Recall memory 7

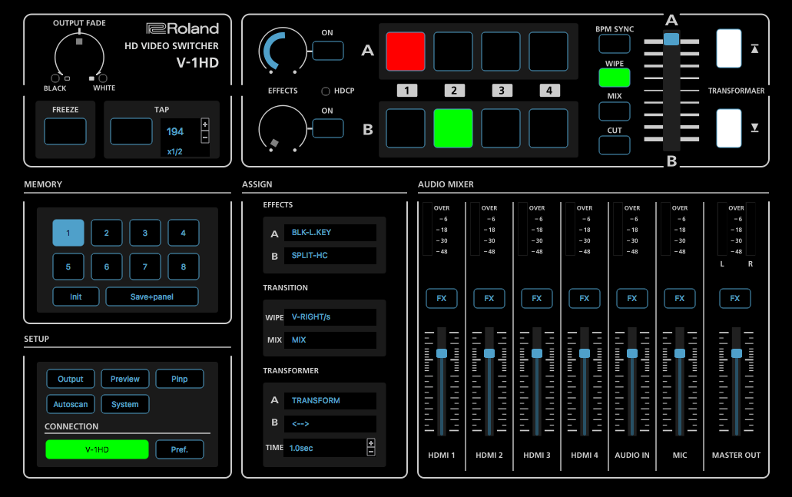coord(145,267)
